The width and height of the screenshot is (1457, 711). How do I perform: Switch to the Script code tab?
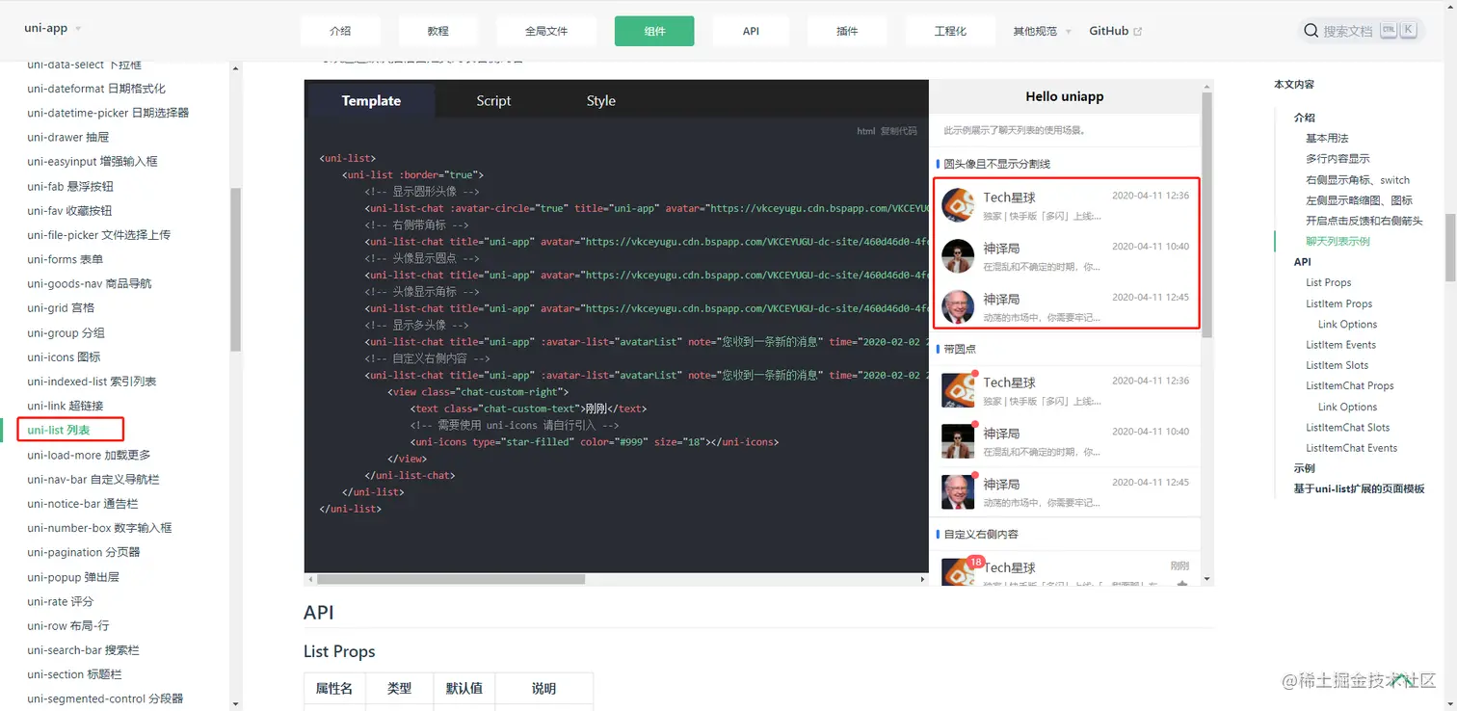[493, 100]
